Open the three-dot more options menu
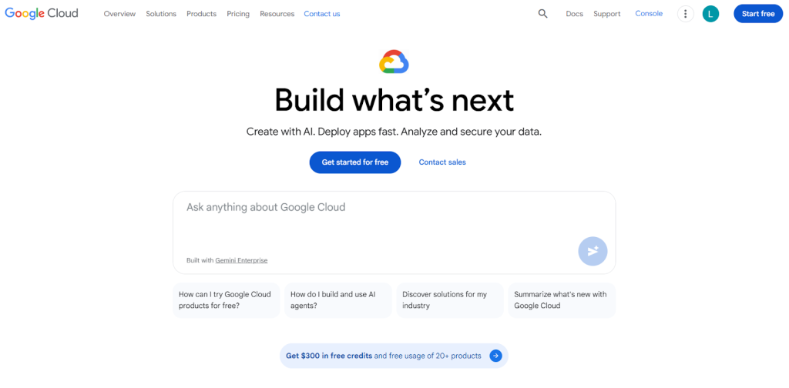 [685, 14]
